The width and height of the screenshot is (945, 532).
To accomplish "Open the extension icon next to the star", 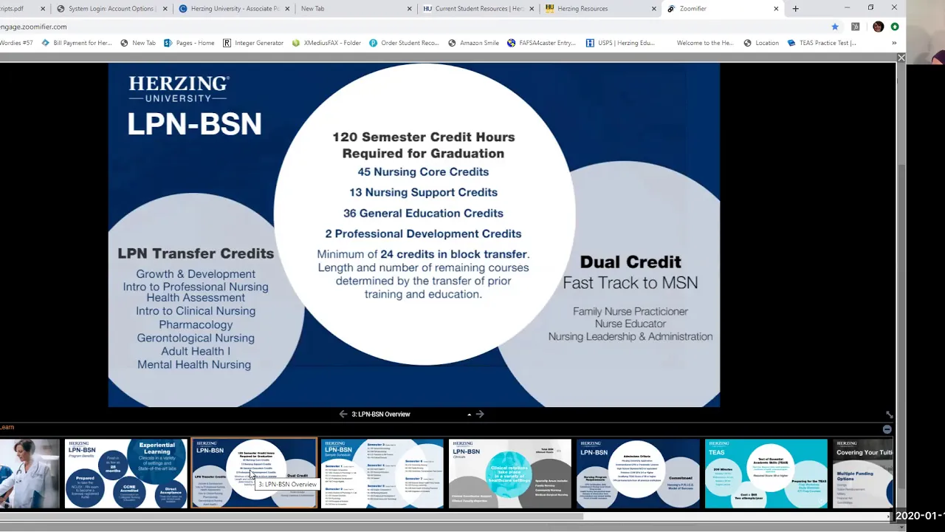I will tap(855, 27).
